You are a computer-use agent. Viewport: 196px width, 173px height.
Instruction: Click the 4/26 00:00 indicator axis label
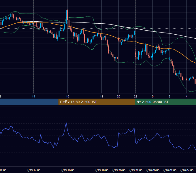click(153, 170)
